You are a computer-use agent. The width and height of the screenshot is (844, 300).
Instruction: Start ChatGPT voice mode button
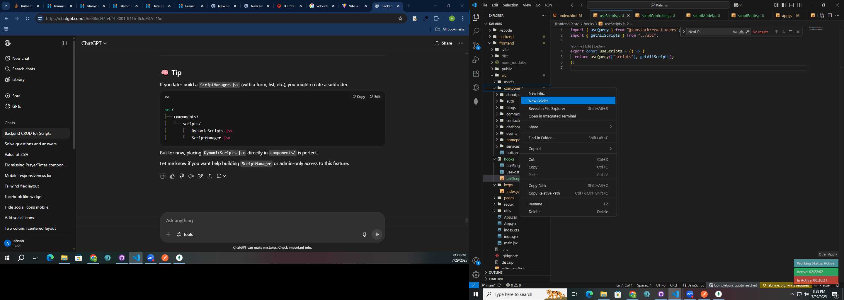(377, 234)
